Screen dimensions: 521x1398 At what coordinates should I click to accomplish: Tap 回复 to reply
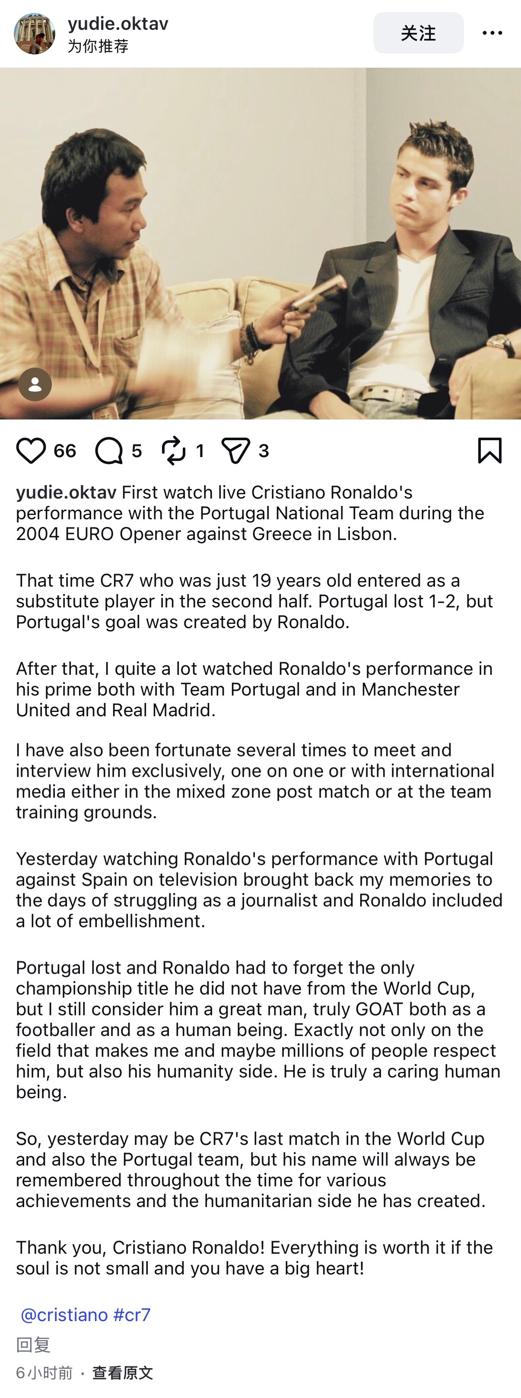coord(33,1344)
